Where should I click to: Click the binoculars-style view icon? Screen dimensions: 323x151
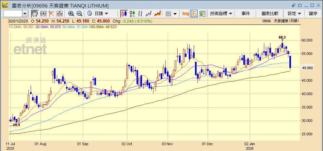(x=43, y=14)
